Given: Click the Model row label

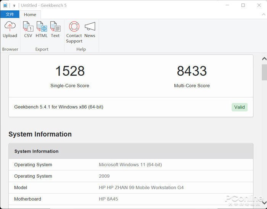Looking at the screenshot, I should [21, 188].
